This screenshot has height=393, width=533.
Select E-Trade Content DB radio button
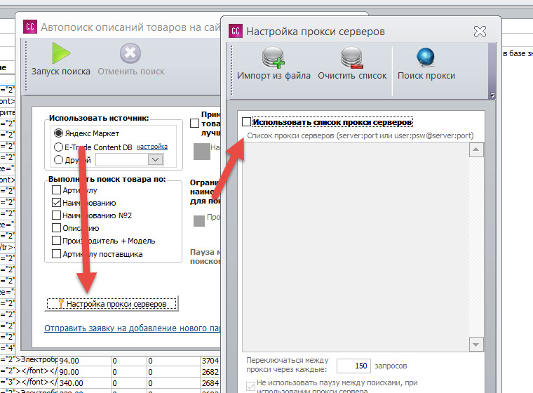(58, 147)
